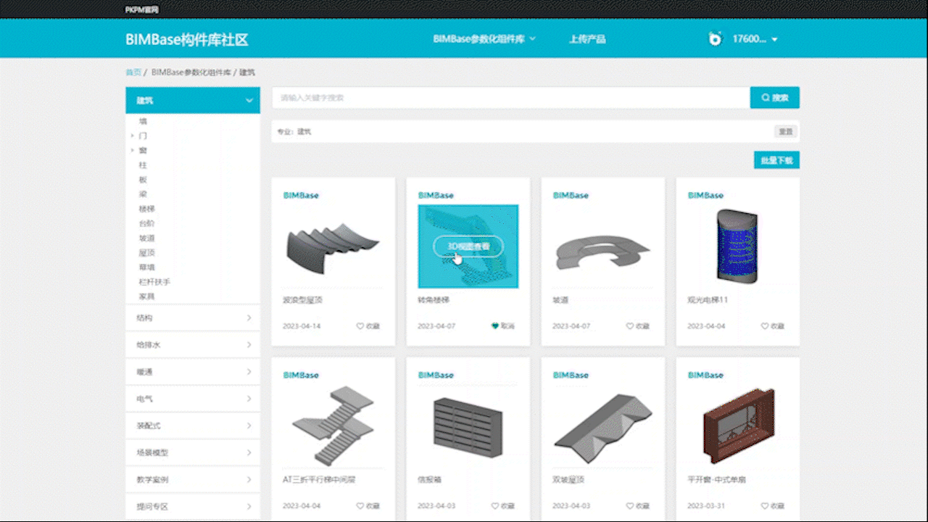This screenshot has height=522, width=928.
Task: Select 台阶 in the category tree
Action: (x=146, y=223)
